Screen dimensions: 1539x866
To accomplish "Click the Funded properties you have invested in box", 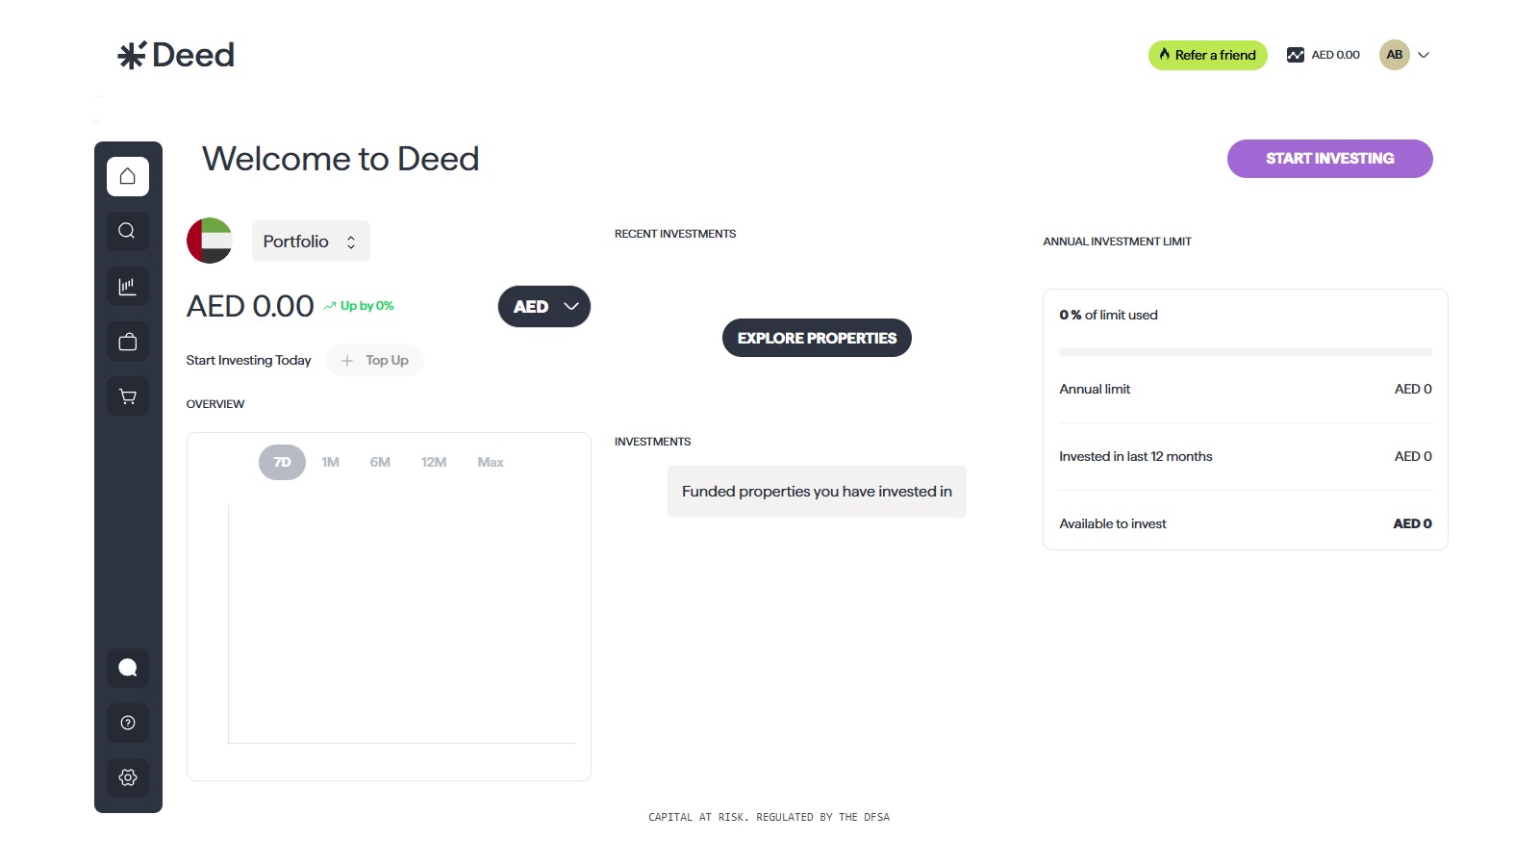I will [x=817, y=492].
